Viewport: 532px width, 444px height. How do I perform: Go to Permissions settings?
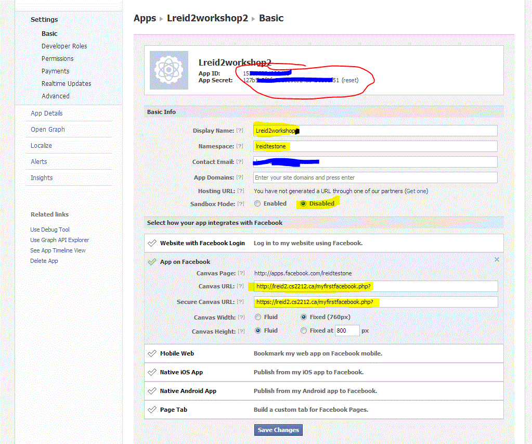[x=57, y=59]
